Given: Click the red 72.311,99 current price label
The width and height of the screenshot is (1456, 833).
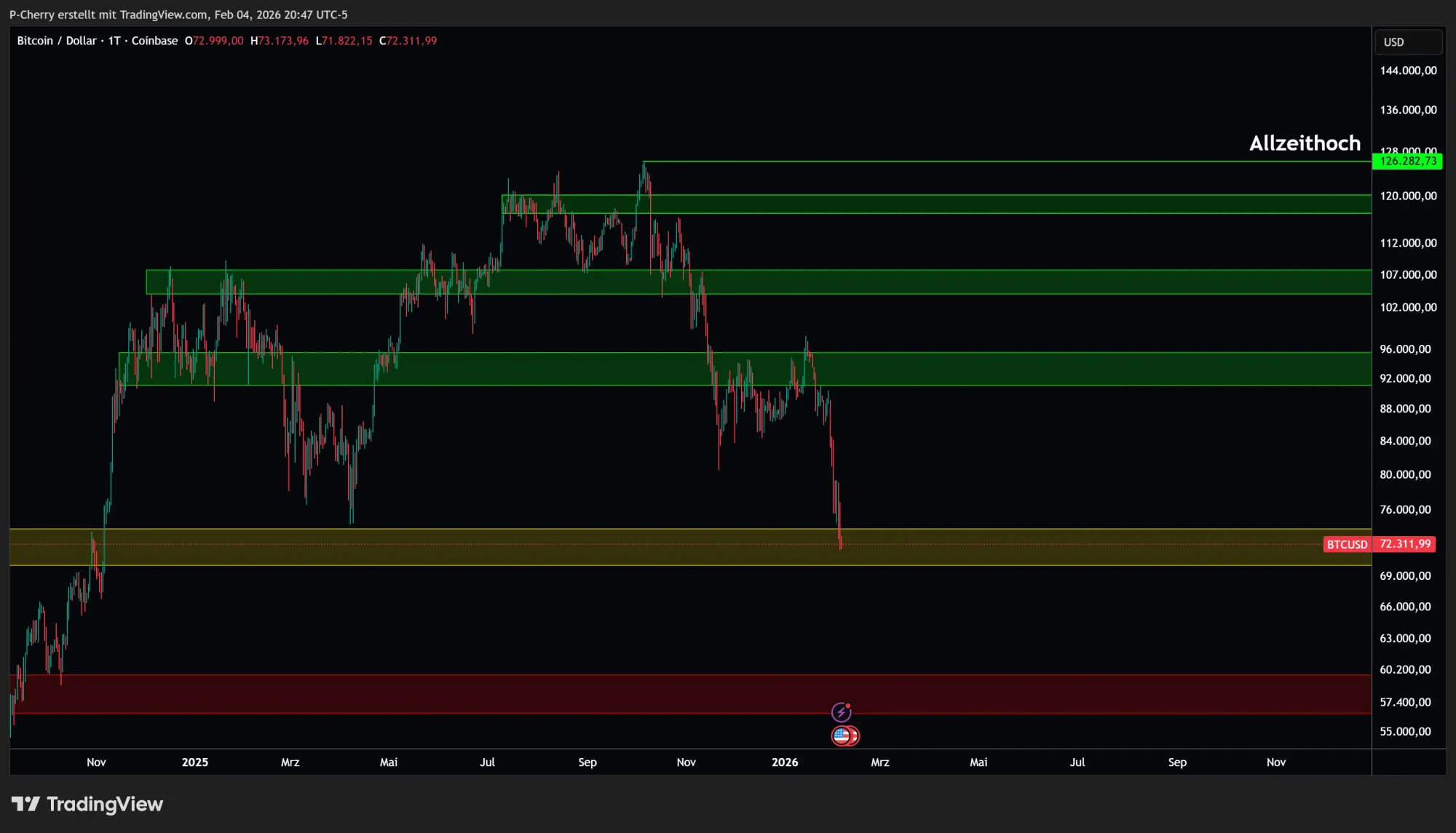Looking at the screenshot, I should point(1405,544).
